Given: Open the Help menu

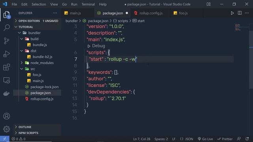Looking at the screenshot, I should click(103, 4).
